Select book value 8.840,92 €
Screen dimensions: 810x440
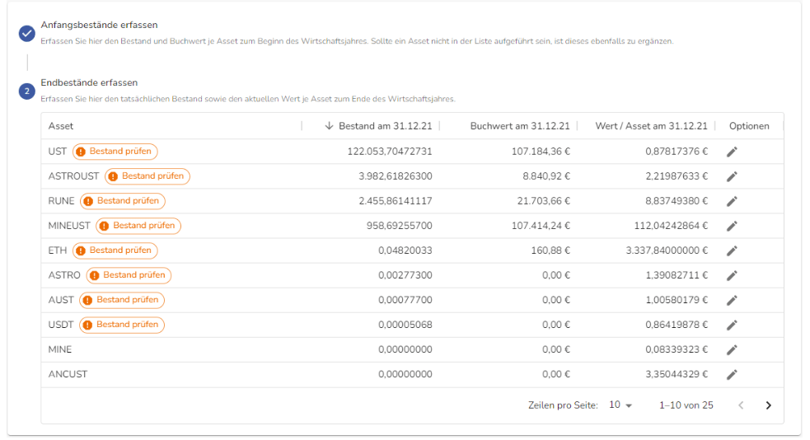pyautogui.click(x=546, y=176)
